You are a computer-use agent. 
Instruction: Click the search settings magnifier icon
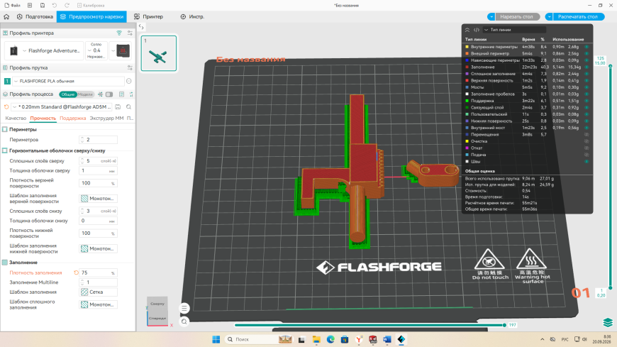click(x=128, y=106)
